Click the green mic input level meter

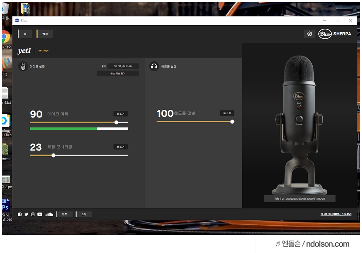[x=79, y=129]
